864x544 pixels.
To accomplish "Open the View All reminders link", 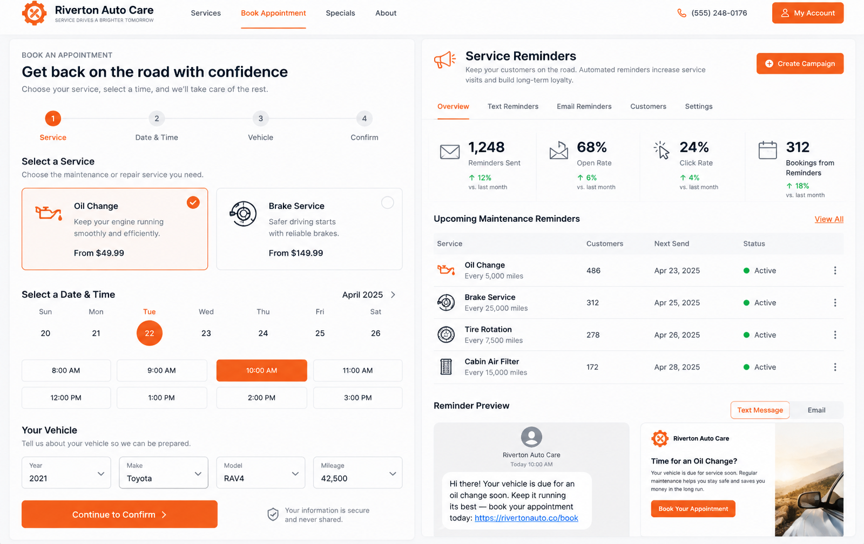I will 829,219.
